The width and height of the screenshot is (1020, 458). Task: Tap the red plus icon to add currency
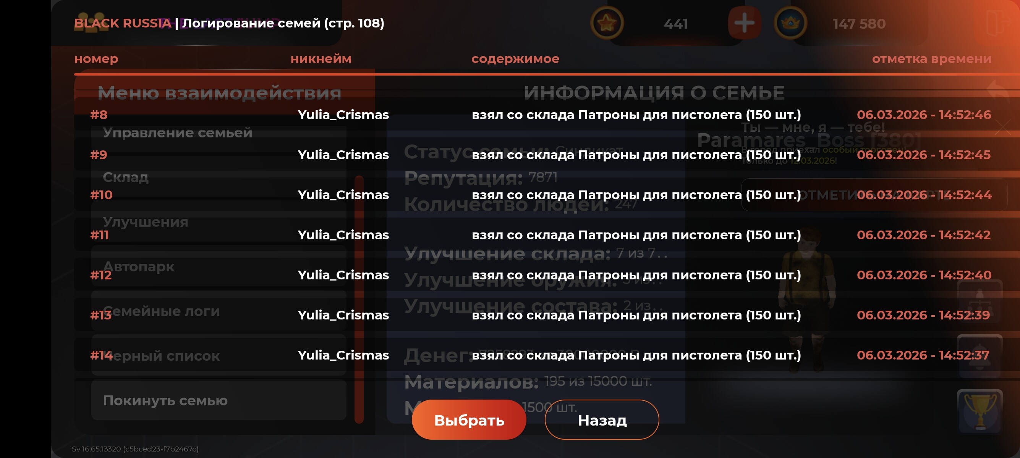coord(744,23)
